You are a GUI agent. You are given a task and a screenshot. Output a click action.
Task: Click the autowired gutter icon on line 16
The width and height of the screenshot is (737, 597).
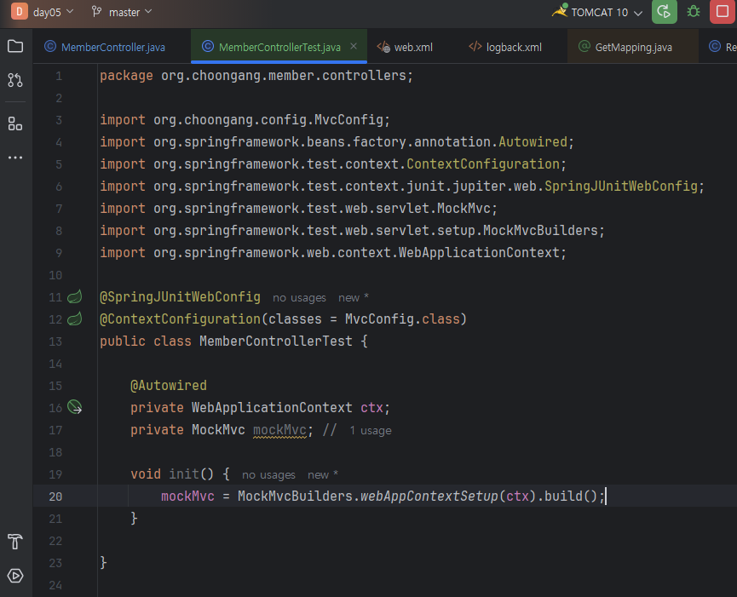point(75,408)
